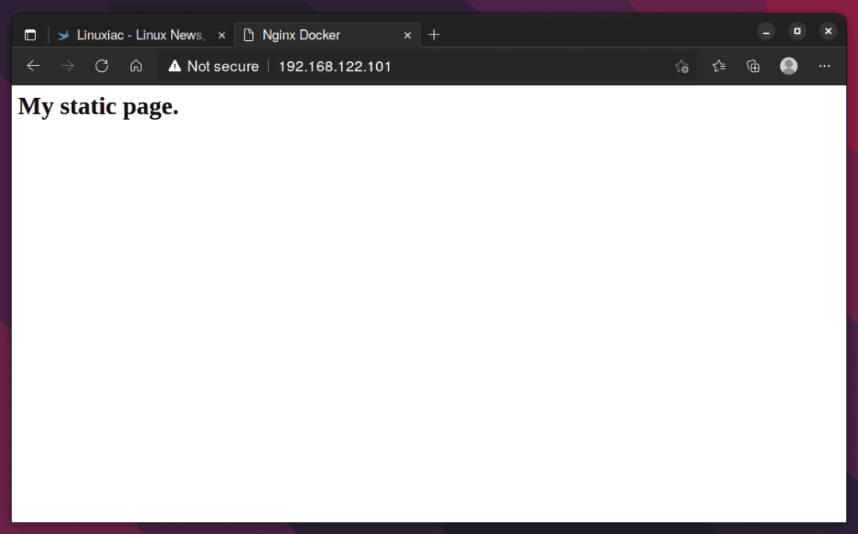The image size is (858, 534).
Task: Click the forward navigation arrow
Action: [68, 66]
